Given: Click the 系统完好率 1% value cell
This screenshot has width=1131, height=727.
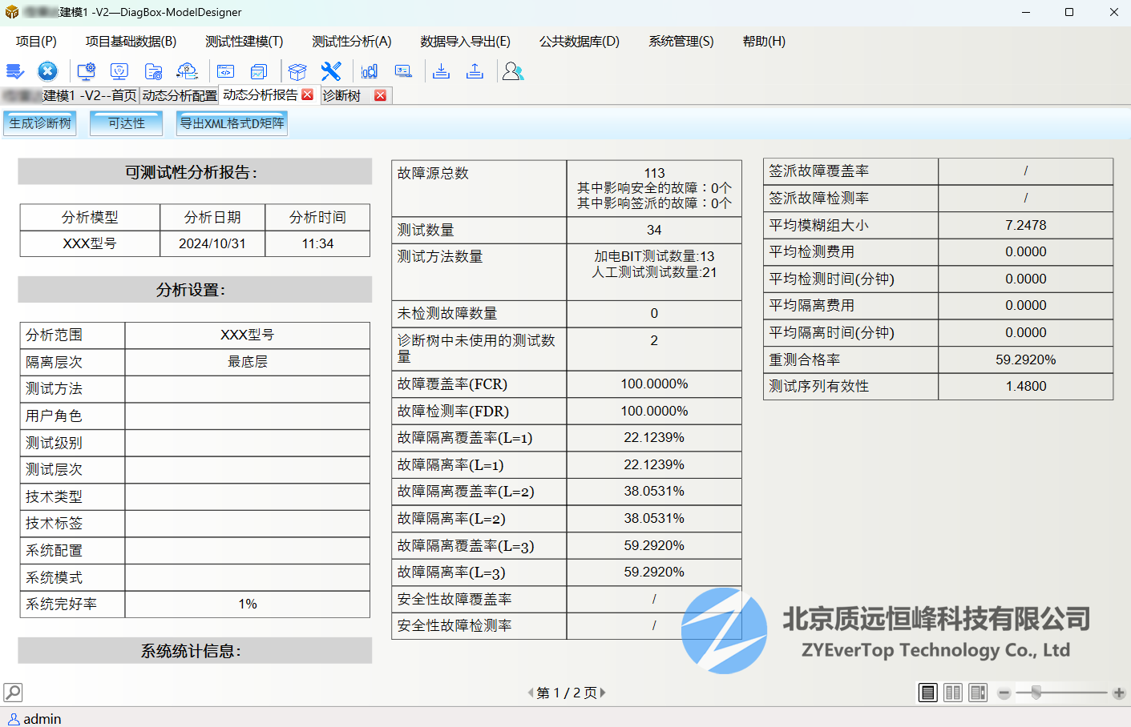Looking at the screenshot, I should pos(248,604).
